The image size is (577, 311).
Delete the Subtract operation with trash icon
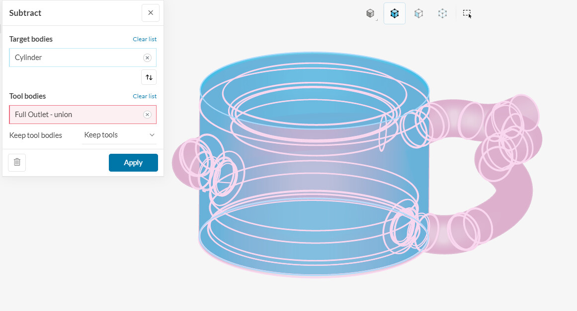coord(17,162)
